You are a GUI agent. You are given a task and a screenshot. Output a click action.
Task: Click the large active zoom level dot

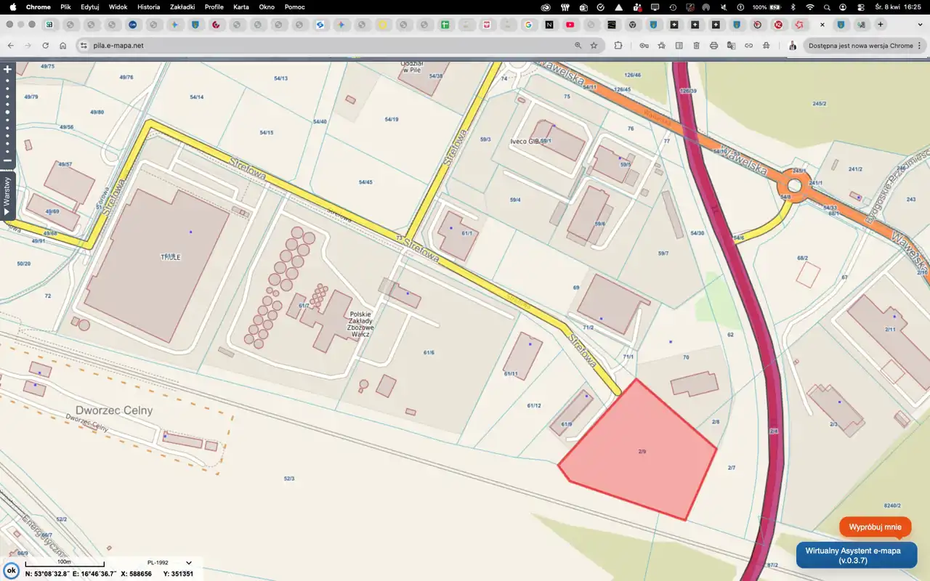8,112
